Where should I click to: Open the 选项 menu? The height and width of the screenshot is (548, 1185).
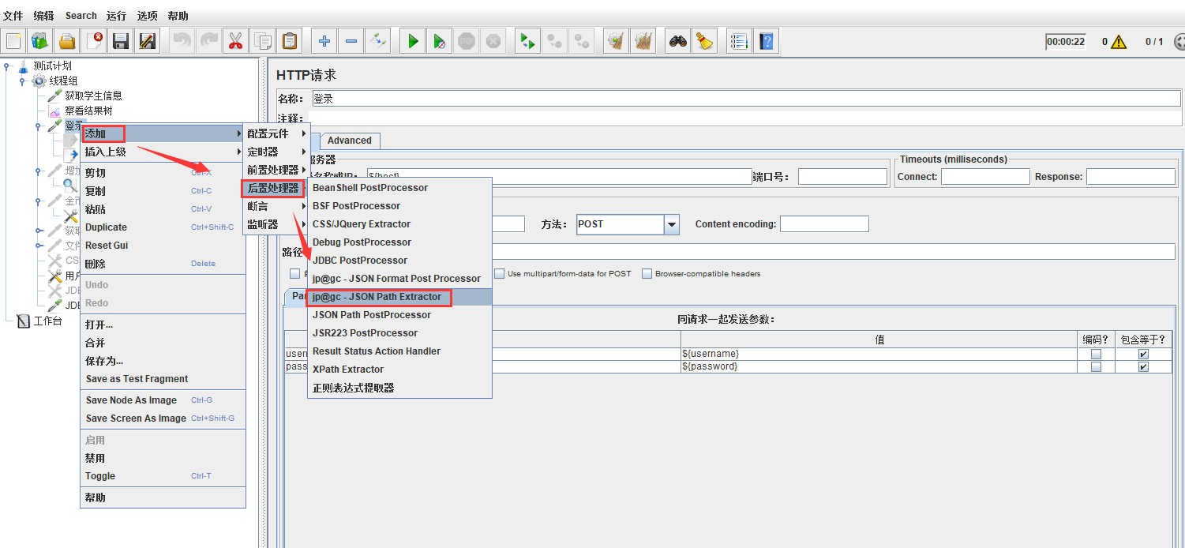148,16
